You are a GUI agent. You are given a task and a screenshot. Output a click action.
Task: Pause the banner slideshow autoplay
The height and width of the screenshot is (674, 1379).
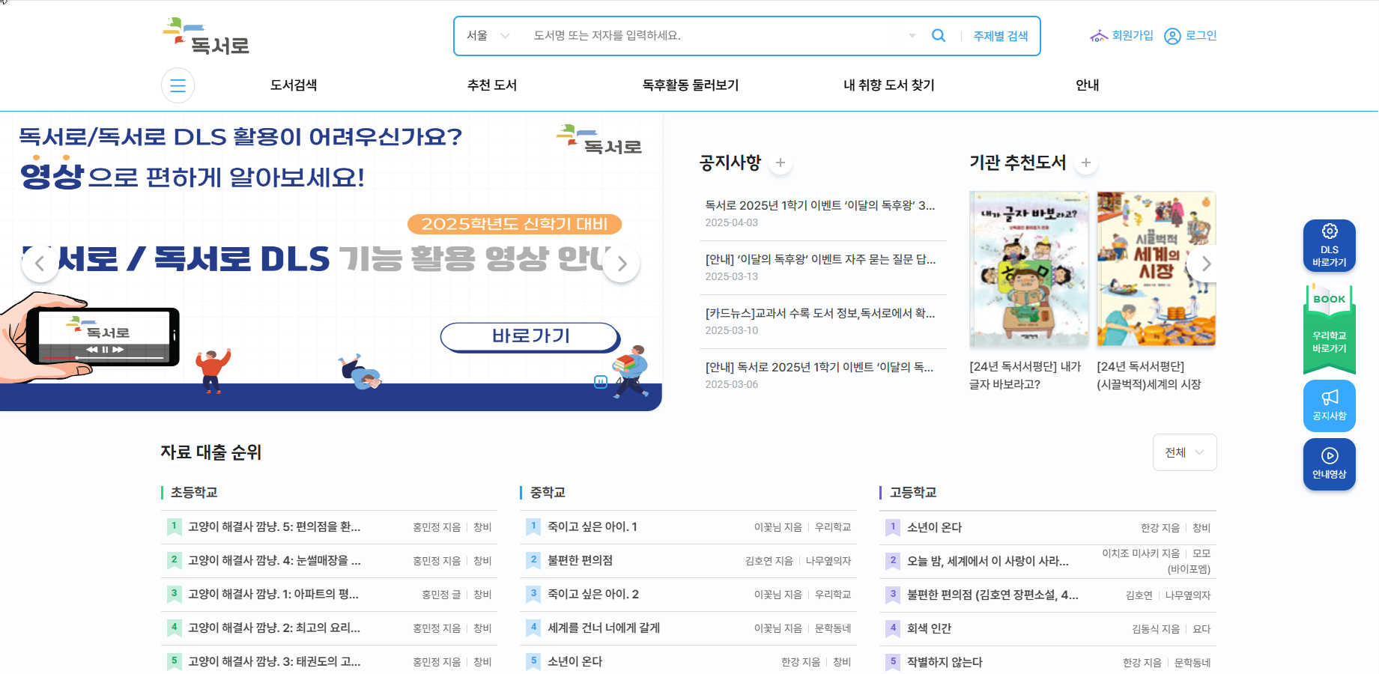coord(601,382)
